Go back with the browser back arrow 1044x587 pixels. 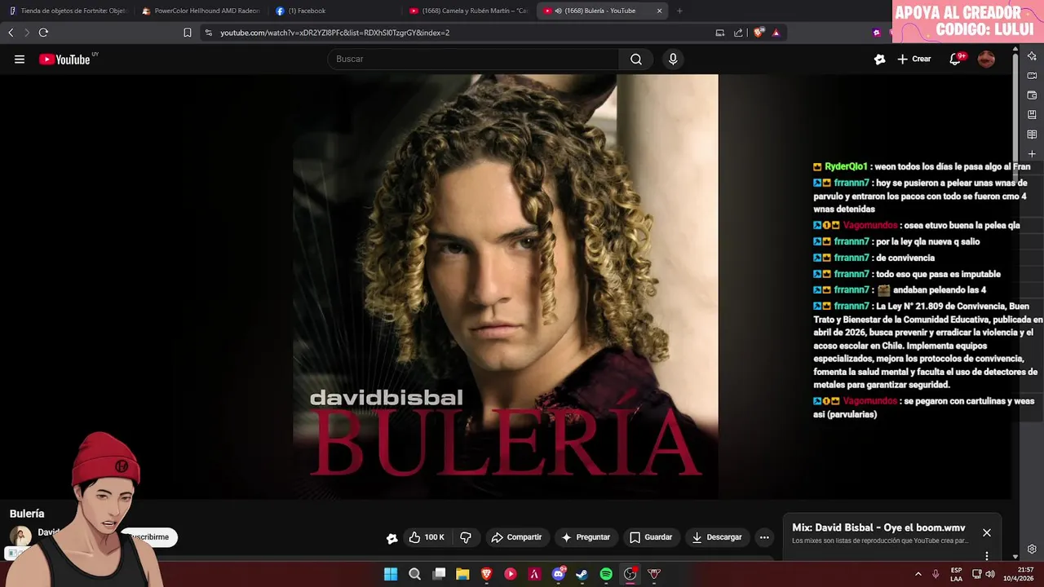coord(11,33)
